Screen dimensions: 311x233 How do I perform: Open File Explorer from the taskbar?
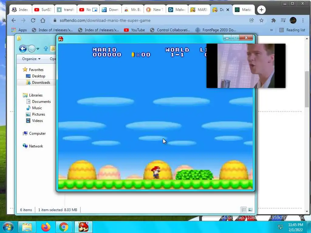point(27,227)
